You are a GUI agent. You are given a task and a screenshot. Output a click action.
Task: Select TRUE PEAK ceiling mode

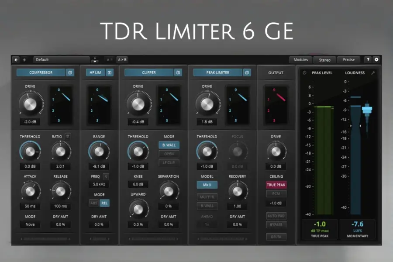[276, 185]
